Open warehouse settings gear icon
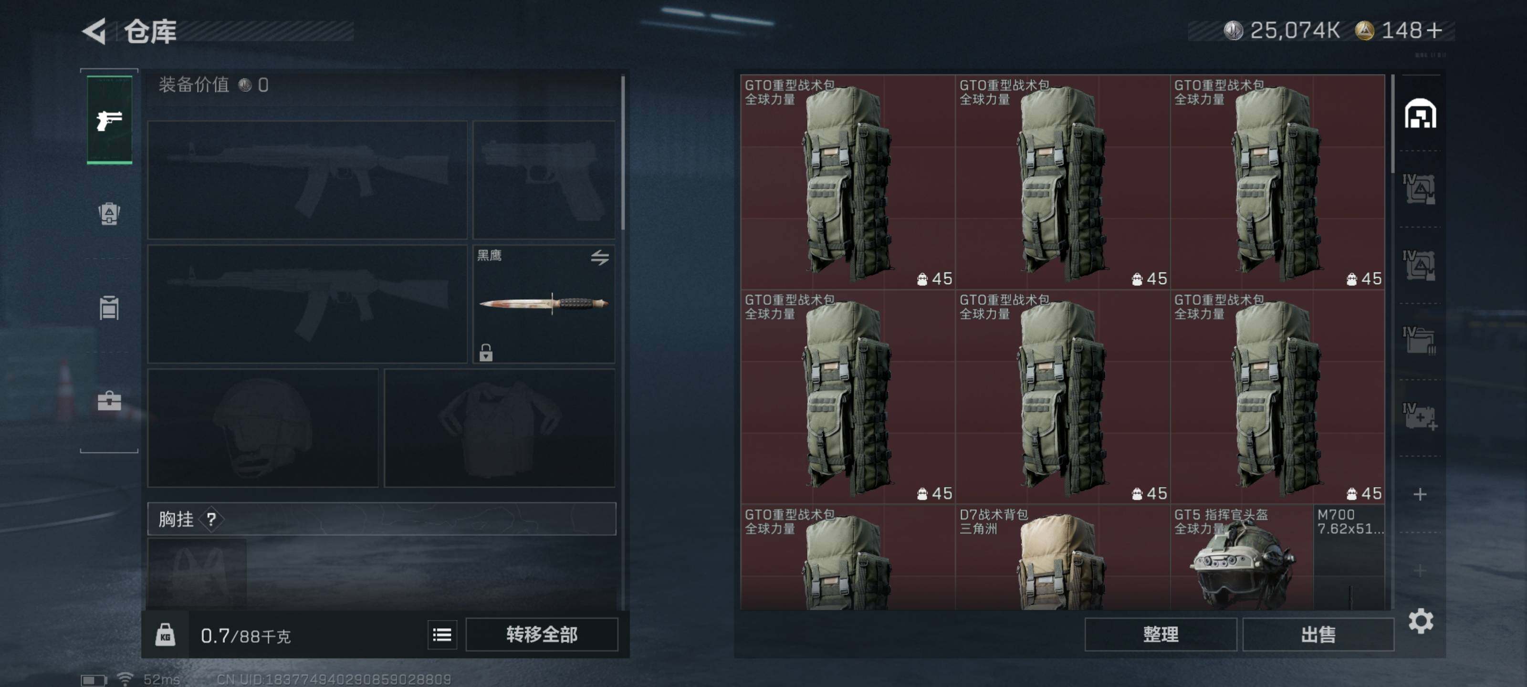The width and height of the screenshot is (1527, 687). (x=1420, y=621)
